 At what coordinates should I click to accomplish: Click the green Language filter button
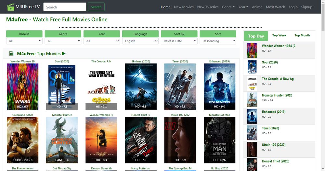(140, 34)
